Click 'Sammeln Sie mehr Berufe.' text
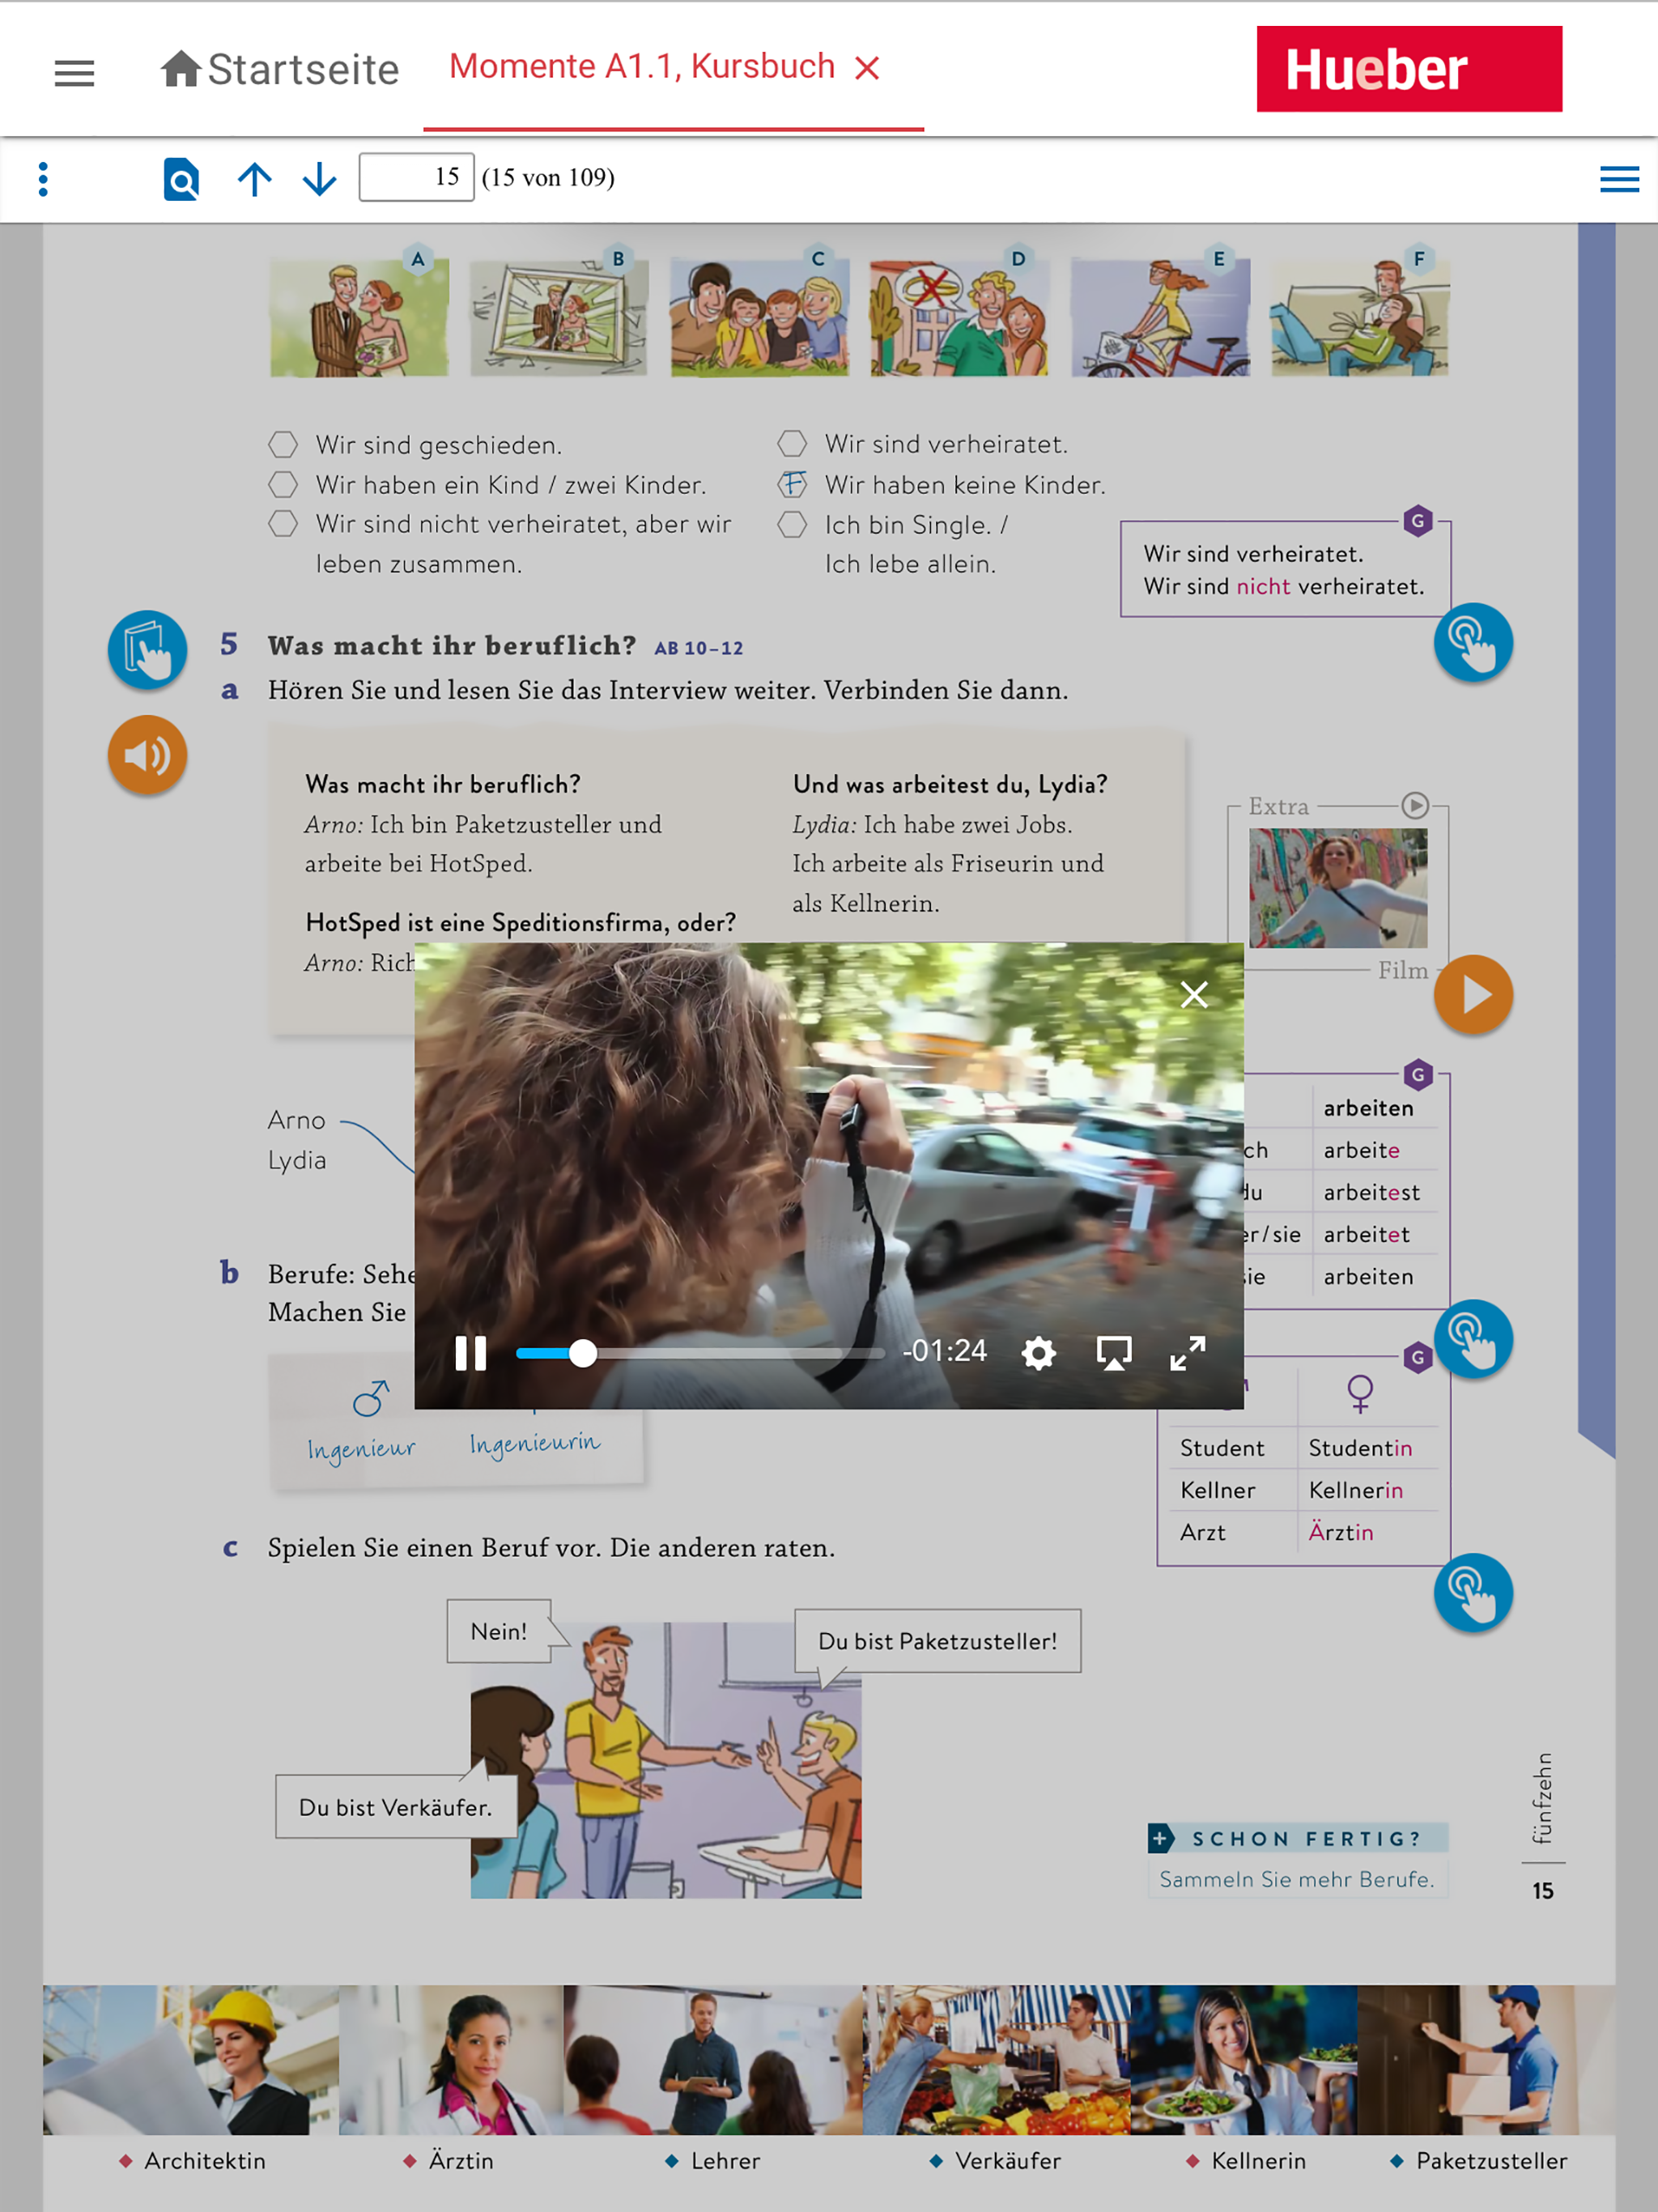 1297,1879
